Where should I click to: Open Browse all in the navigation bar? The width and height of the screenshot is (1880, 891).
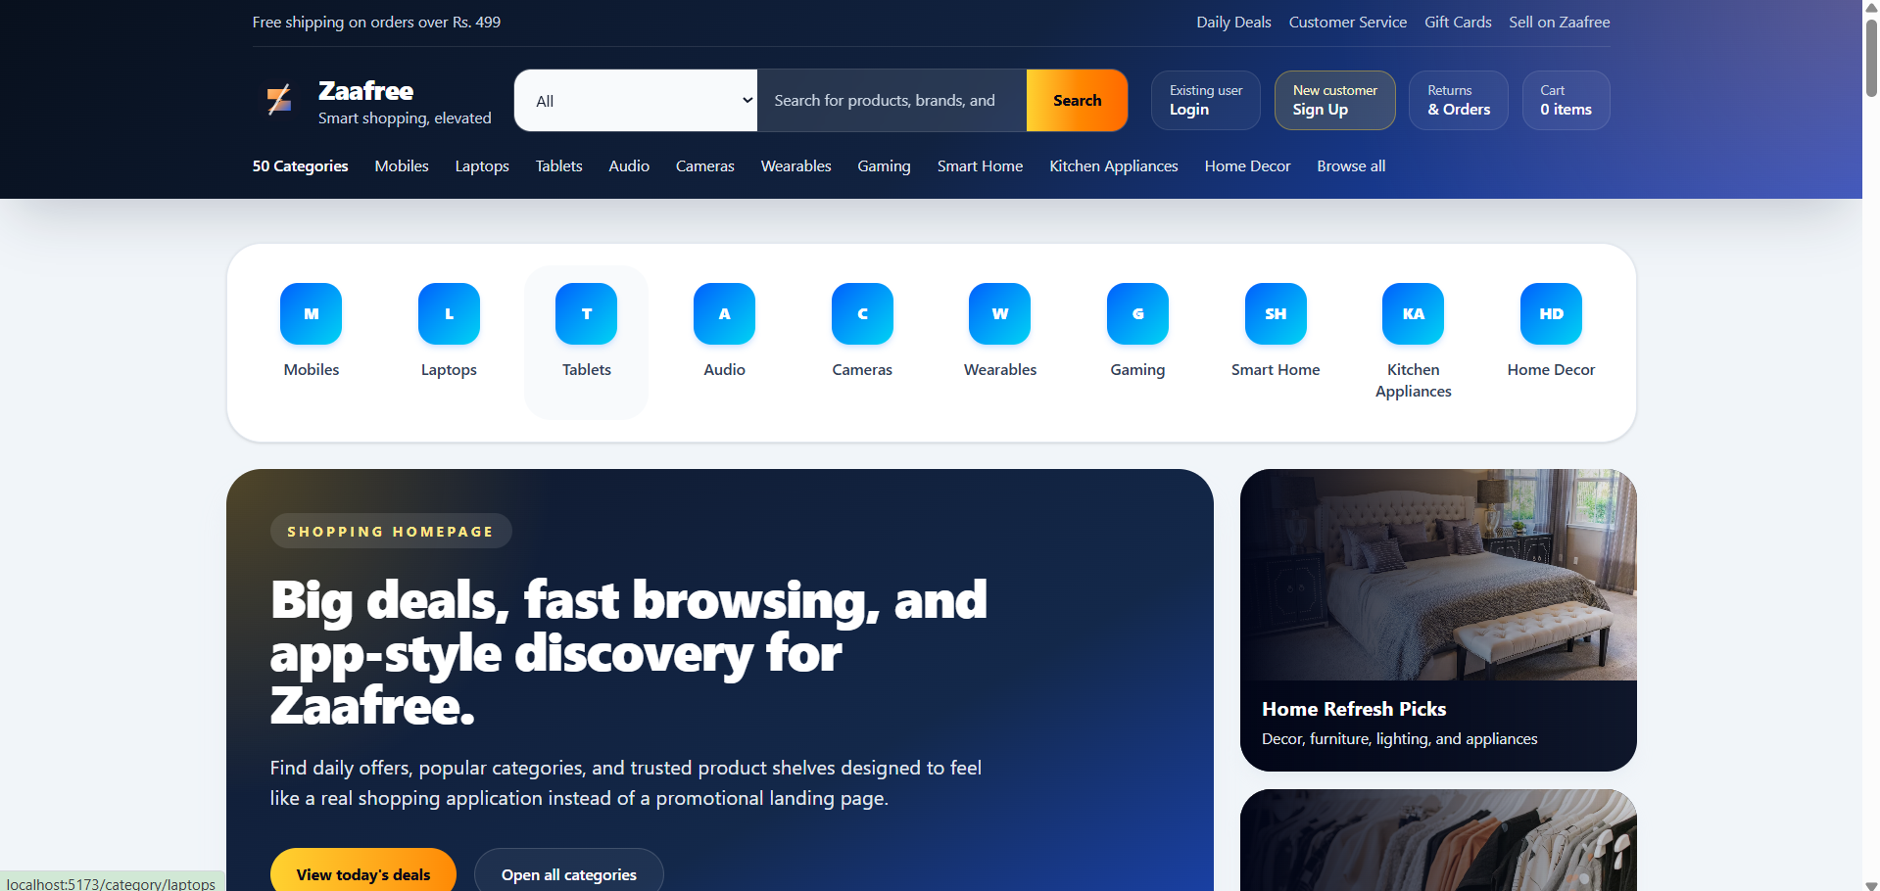pyautogui.click(x=1350, y=166)
